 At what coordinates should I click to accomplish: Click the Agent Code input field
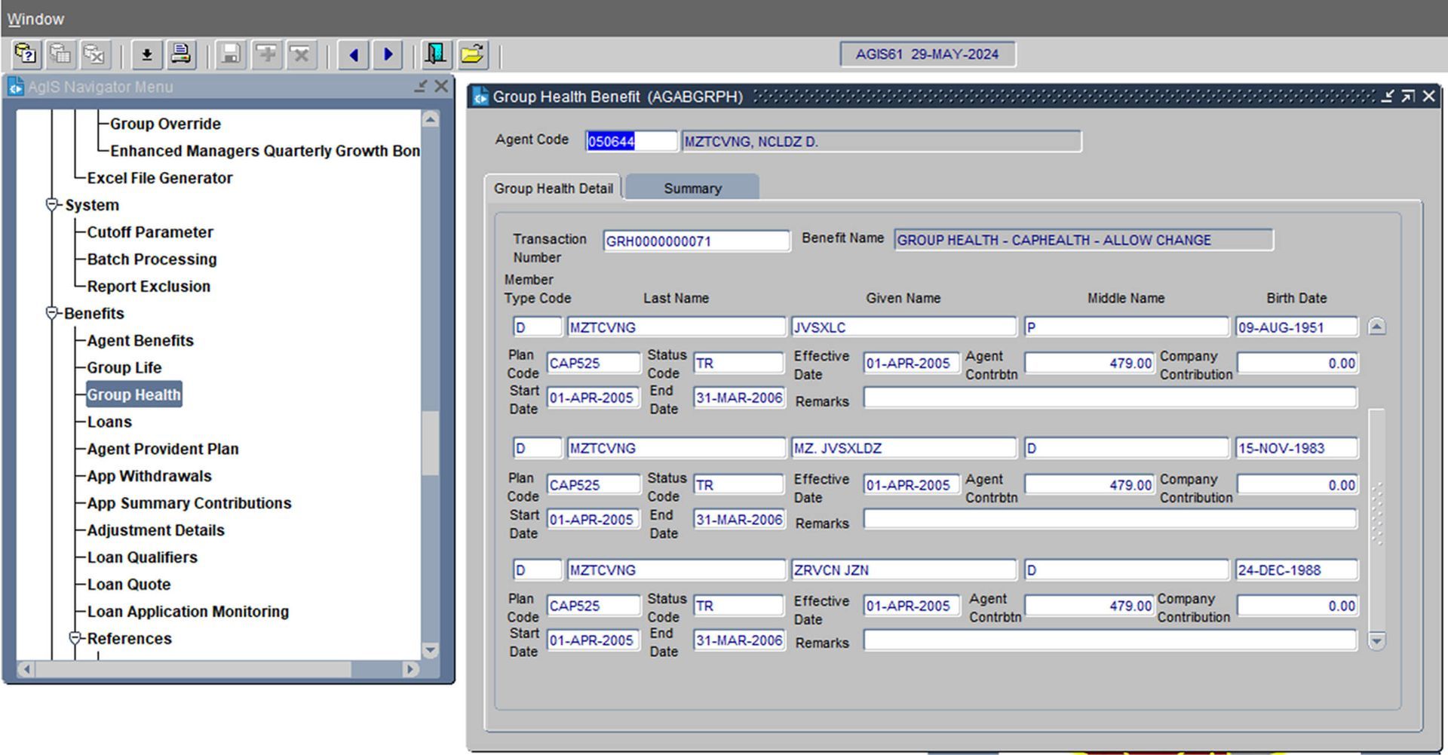(x=630, y=142)
